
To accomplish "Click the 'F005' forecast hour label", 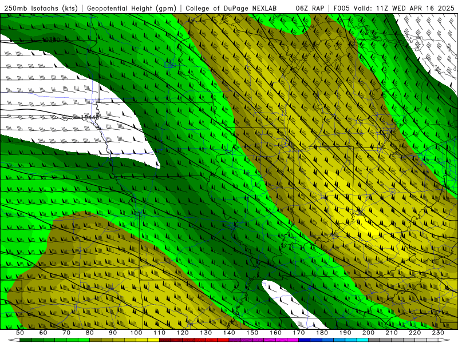I will [341, 8].
